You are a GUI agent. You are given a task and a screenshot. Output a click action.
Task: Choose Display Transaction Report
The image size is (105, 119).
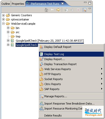[x=71, y=64]
